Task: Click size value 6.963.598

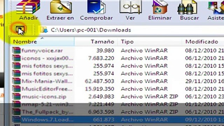Action: coord(101,112)
